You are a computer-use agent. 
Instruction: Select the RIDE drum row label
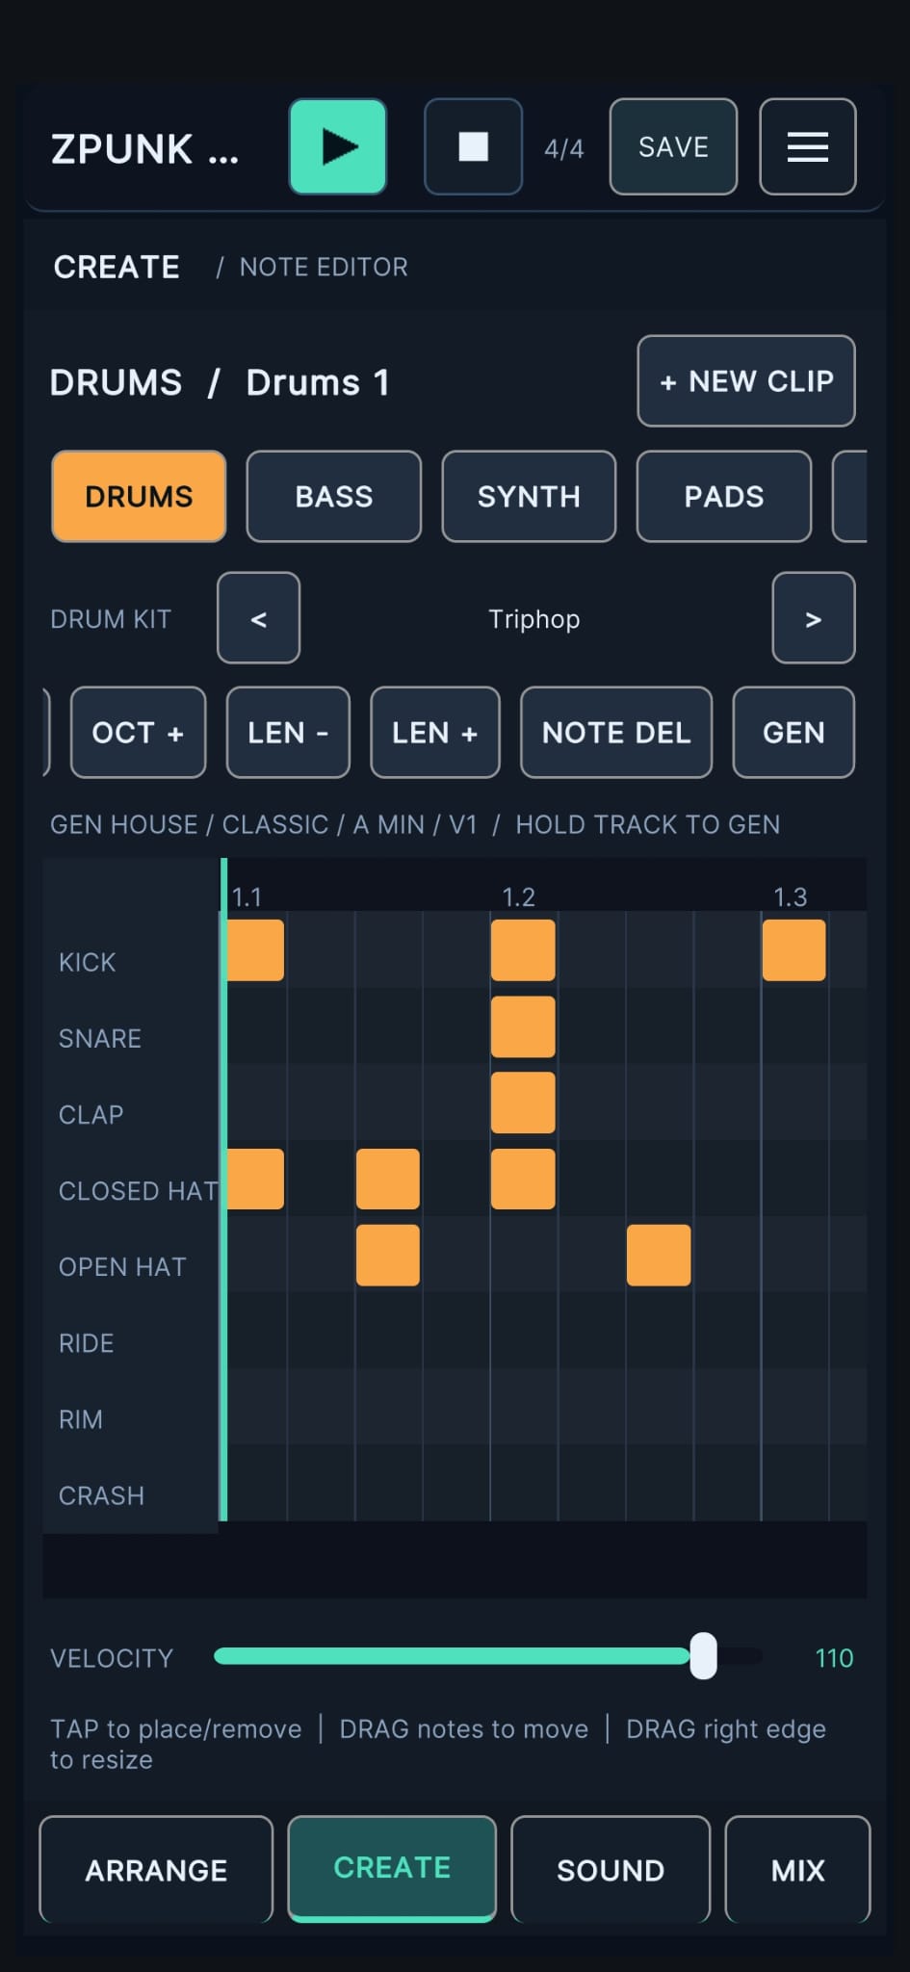point(87,1342)
